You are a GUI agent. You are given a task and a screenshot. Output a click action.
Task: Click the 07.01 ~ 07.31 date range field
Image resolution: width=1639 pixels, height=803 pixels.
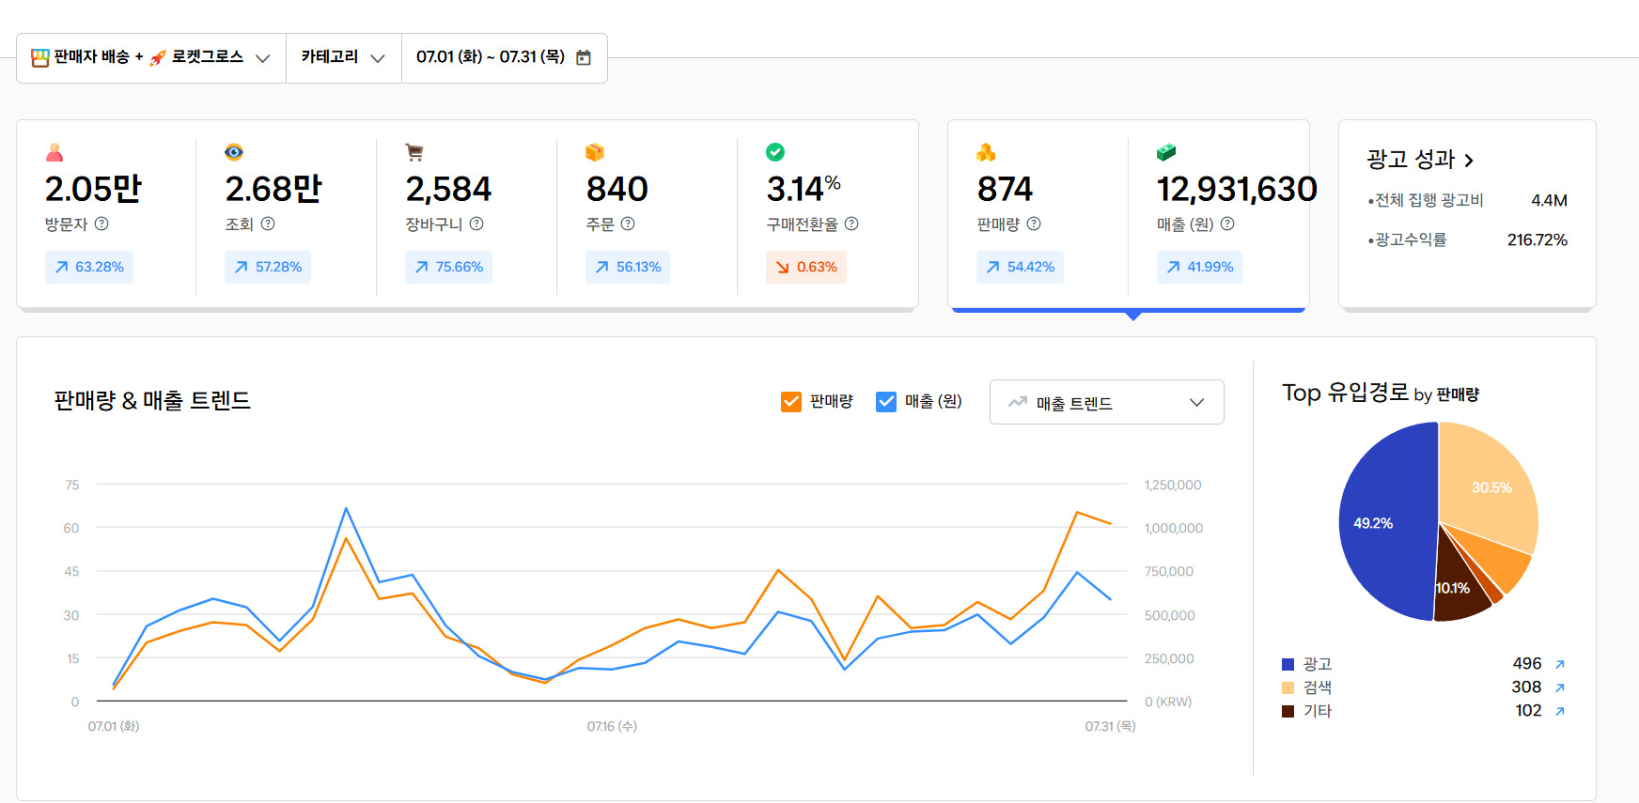pyautogui.click(x=491, y=57)
